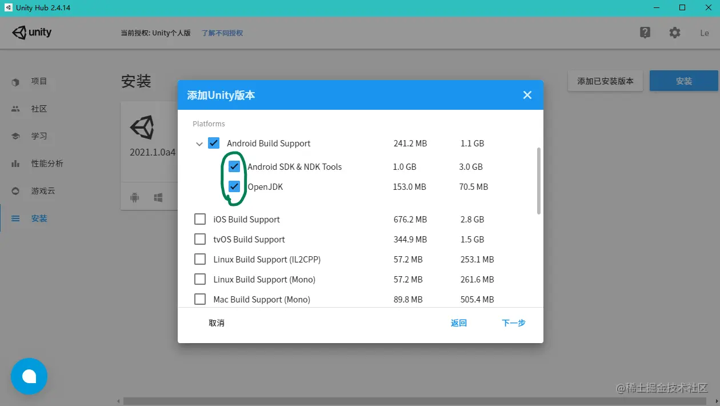Screen dimensions: 720x406
Task: Click the 2021.1.0a4 version text
Action: click(x=153, y=153)
